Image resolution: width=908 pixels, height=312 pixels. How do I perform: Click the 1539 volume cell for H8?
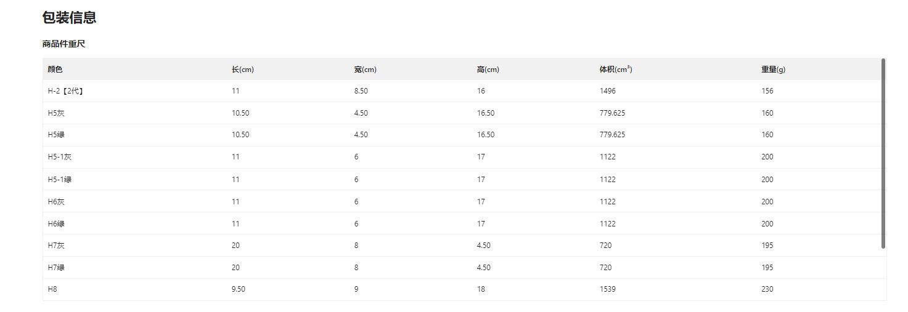pyautogui.click(x=607, y=289)
